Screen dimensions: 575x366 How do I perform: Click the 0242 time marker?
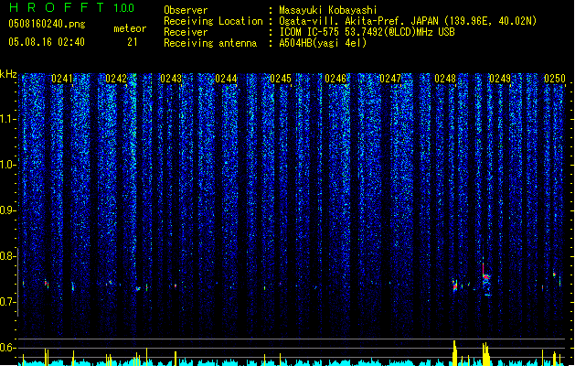(x=116, y=79)
